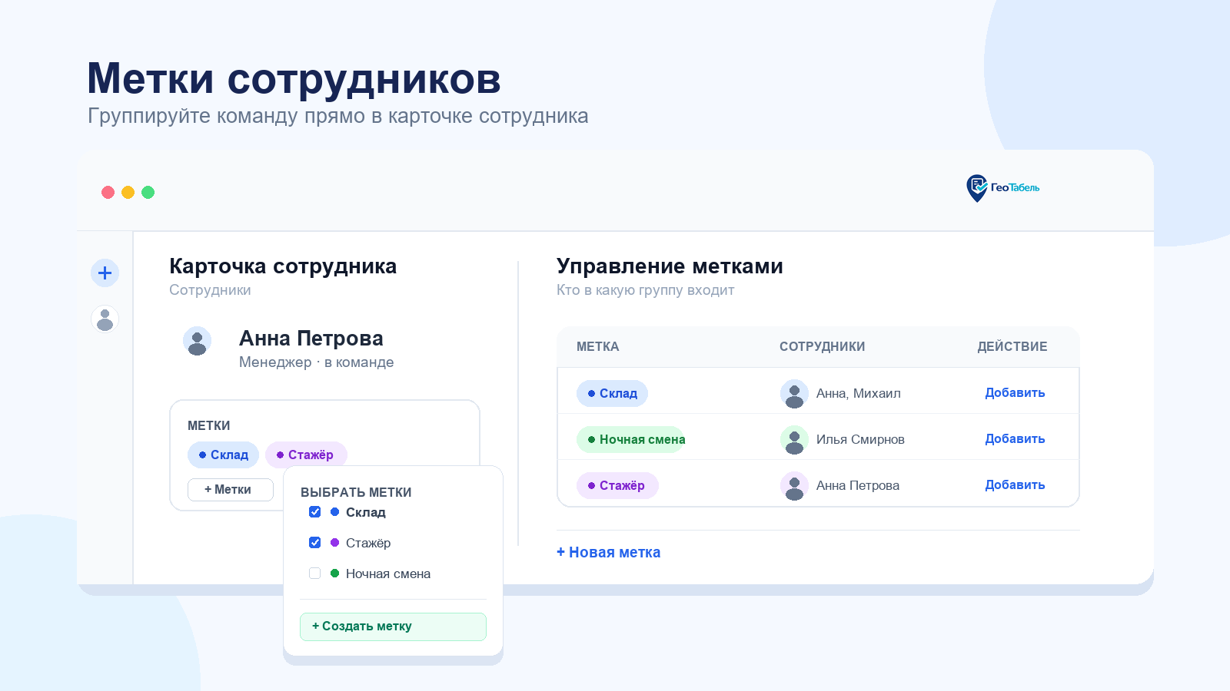The width and height of the screenshot is (1230, 691).
Task: Click the yellow window dot
Action: click(x=128, y=192)
